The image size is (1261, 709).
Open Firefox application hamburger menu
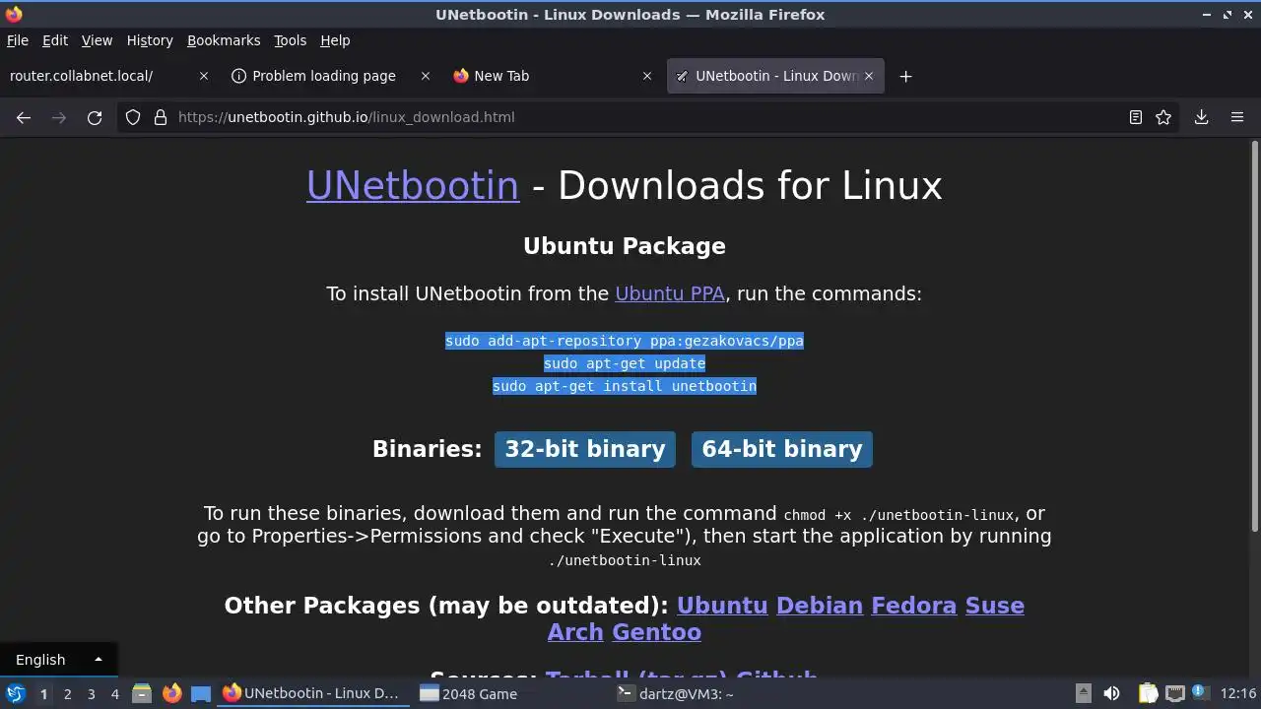(x=1237, y=117)
